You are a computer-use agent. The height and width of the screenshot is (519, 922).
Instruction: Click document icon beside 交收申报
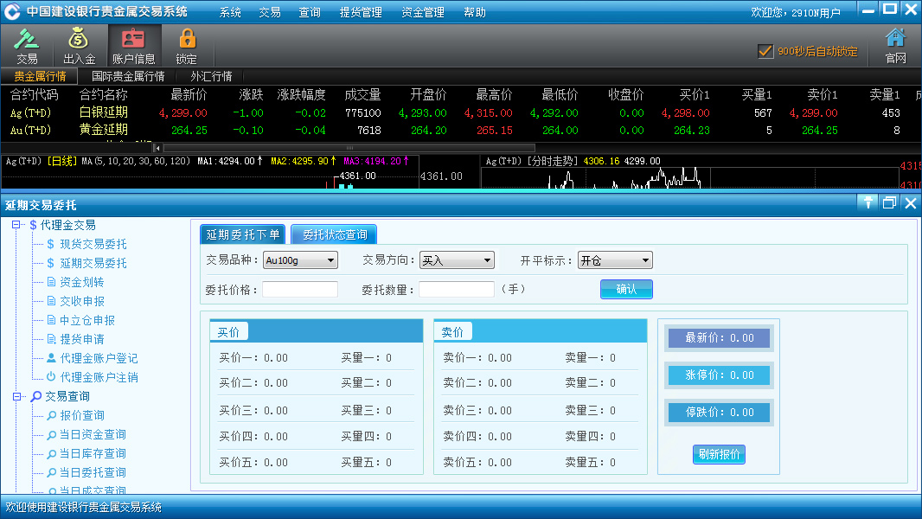51,301
